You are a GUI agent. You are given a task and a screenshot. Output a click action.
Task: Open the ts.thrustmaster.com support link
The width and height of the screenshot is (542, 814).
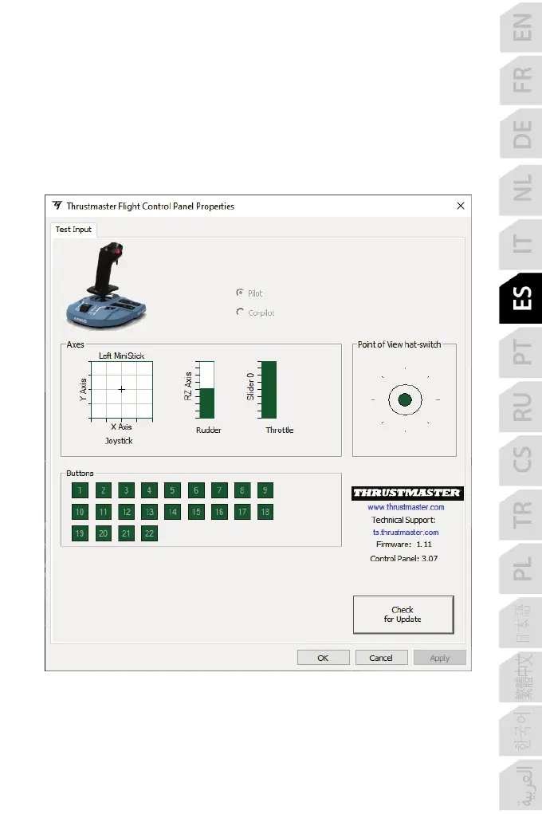click(x=406, y=532)
